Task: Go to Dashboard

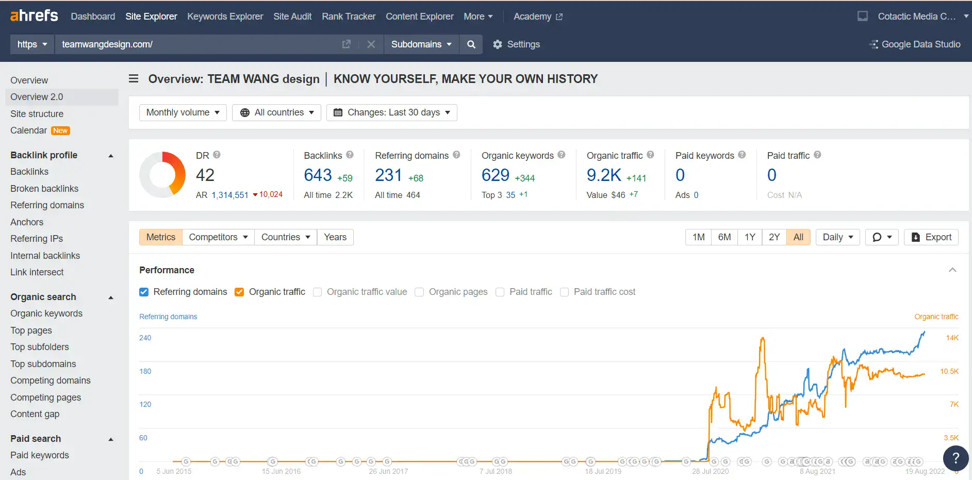Action: tap(93, 16)
